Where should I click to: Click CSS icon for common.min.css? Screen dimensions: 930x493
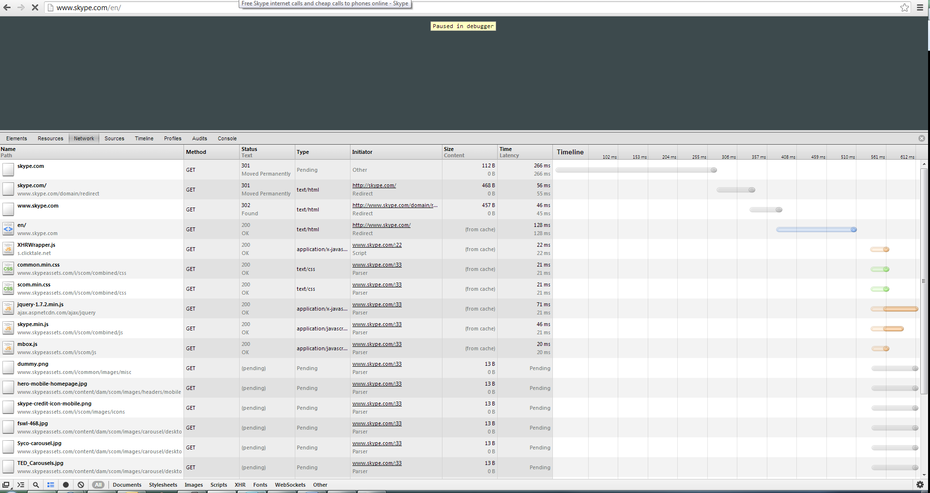pos(8,269)
